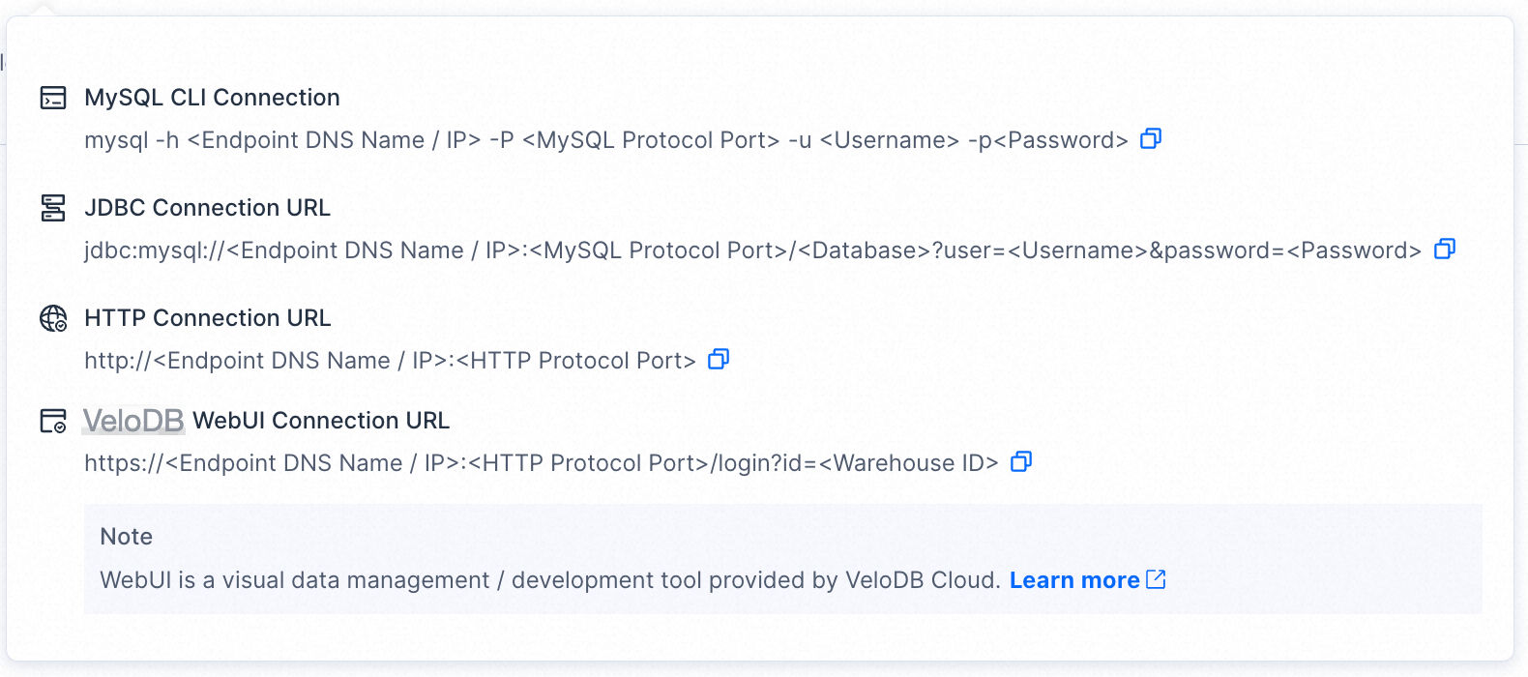Select the MySQL CLI Connection heading
This screenshot has width=1528, height=677.
212,97
